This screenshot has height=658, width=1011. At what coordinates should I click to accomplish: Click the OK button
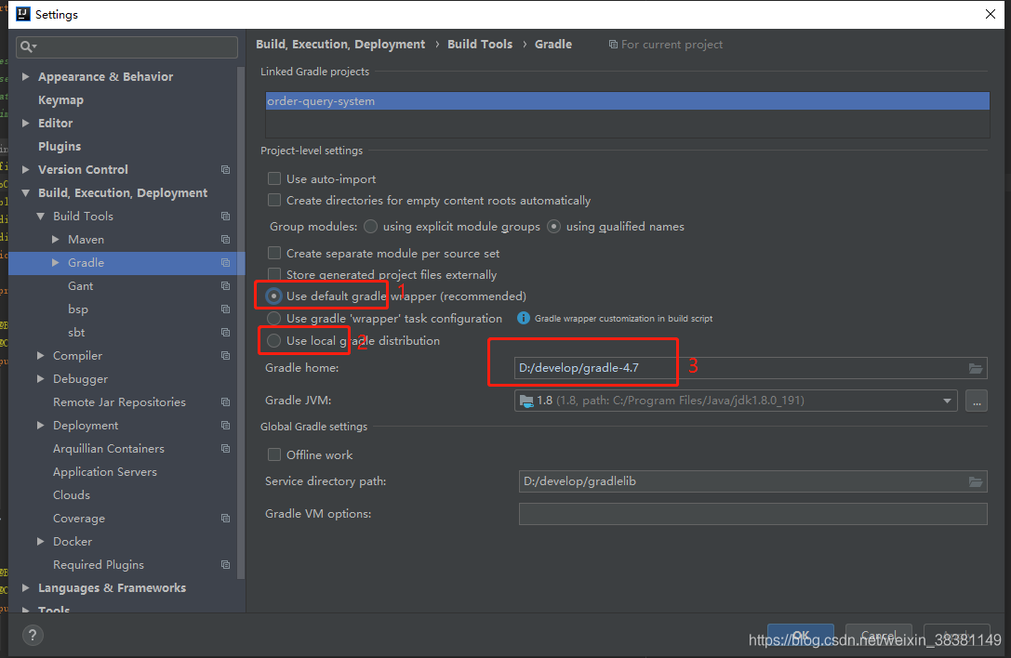click(x=801, y=637)
